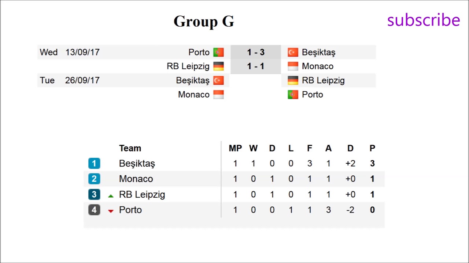Image resolution: width=469 pixels, height=263 pixels.
Task: Click the Turkey flag in the 26/09/17 fixture
Action: tap(218, 80)
